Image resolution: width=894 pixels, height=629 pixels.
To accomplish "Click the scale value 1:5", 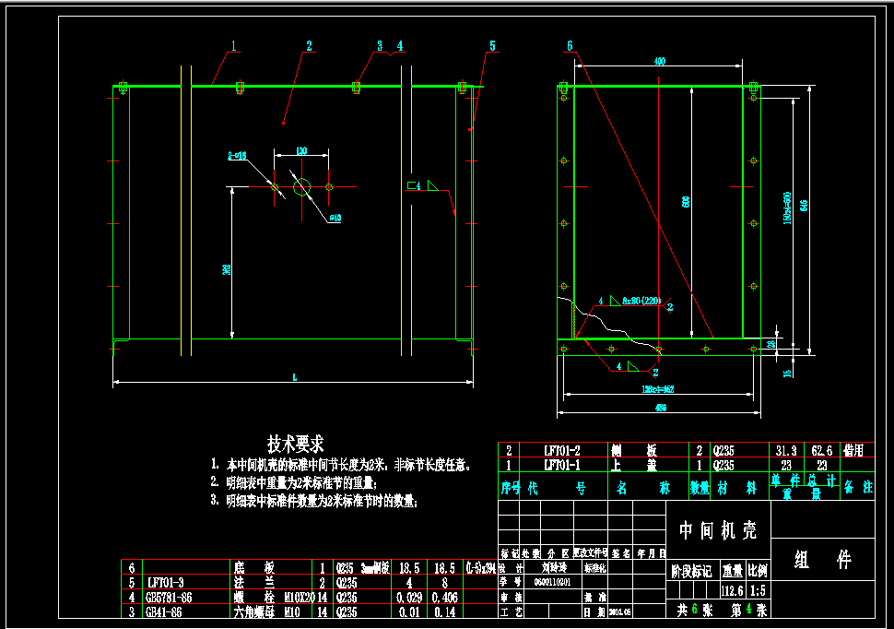I will 758,590.
